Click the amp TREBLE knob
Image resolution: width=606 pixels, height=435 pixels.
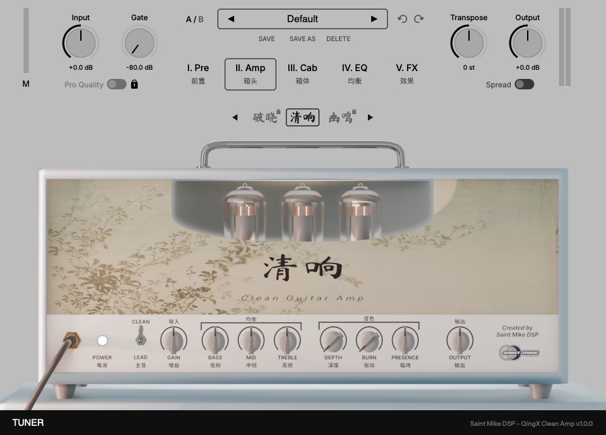coord(287,340)
